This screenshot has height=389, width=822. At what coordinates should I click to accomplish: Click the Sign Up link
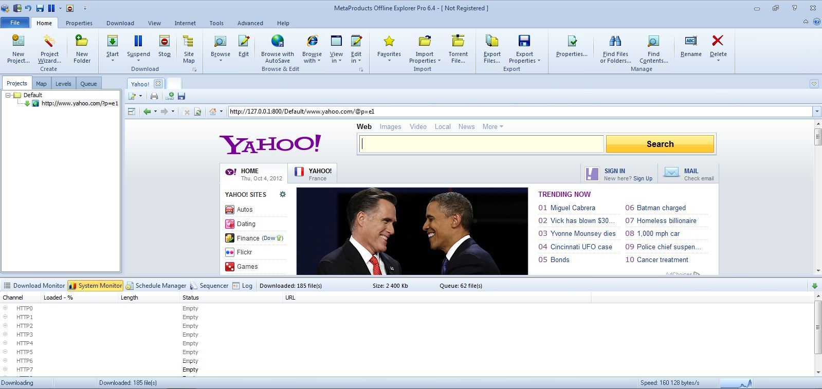tap(643, 179)
